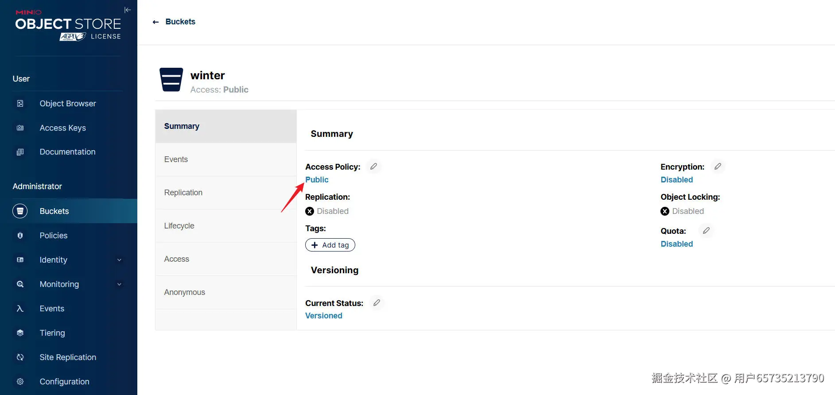835x395 pixels.
Task: Edit the Versioning current status
Action: (x=377, y=303)
